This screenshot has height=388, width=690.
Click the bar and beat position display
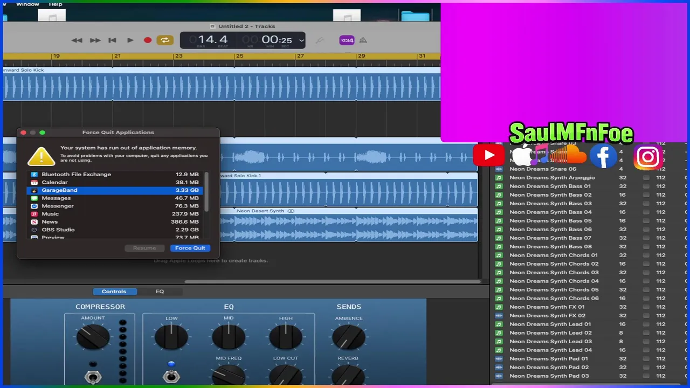click(x=212, y=40)
